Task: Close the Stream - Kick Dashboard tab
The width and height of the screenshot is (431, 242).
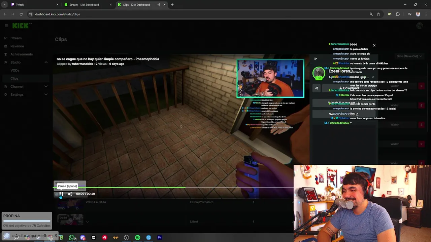Action: click(x=111, y=5)
